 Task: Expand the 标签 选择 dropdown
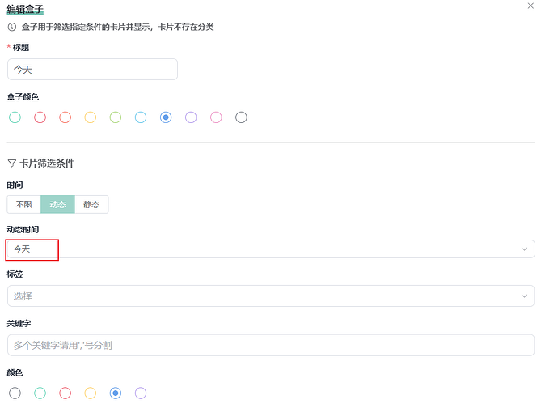click(270, 296)
